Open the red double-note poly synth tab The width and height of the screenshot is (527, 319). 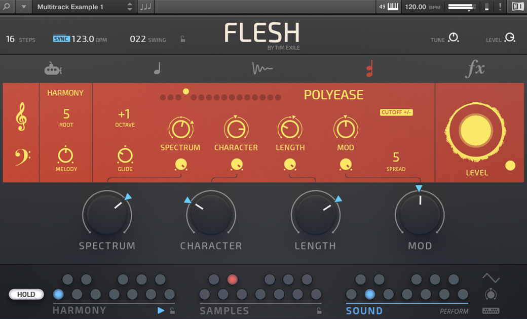click(369, 68)
